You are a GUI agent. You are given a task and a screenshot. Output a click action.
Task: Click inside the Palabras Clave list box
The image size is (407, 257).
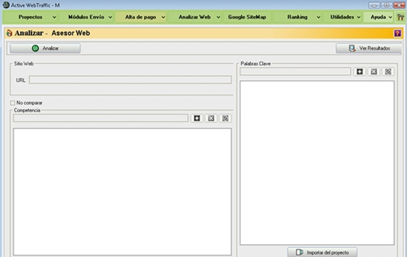317,163
